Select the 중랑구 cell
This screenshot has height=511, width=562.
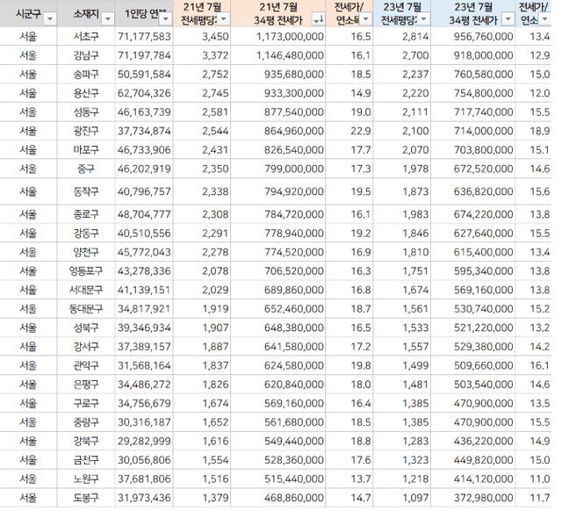click(x=86, y=422)
